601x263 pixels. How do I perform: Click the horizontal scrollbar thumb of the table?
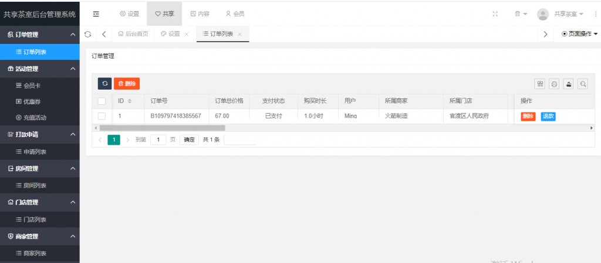(162, 128)
